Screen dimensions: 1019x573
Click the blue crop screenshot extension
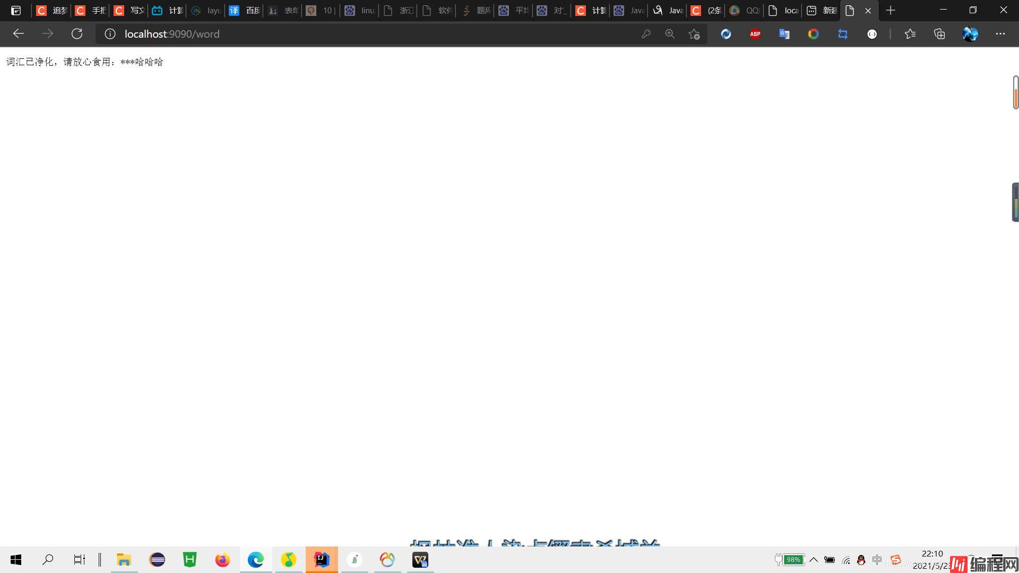pos(843,34)
